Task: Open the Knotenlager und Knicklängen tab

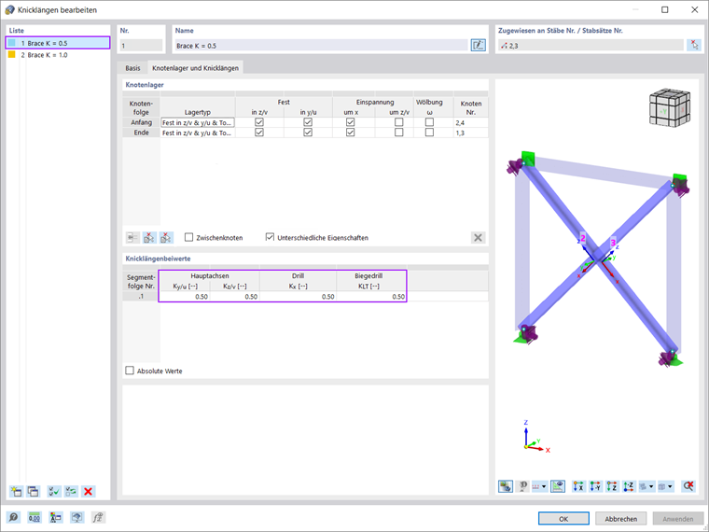Action: (x=195, y=68)
